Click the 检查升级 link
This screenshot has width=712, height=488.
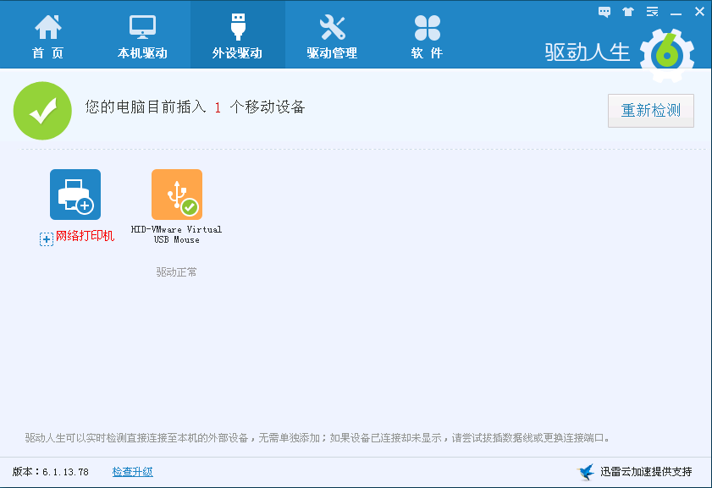coord(133,472)
